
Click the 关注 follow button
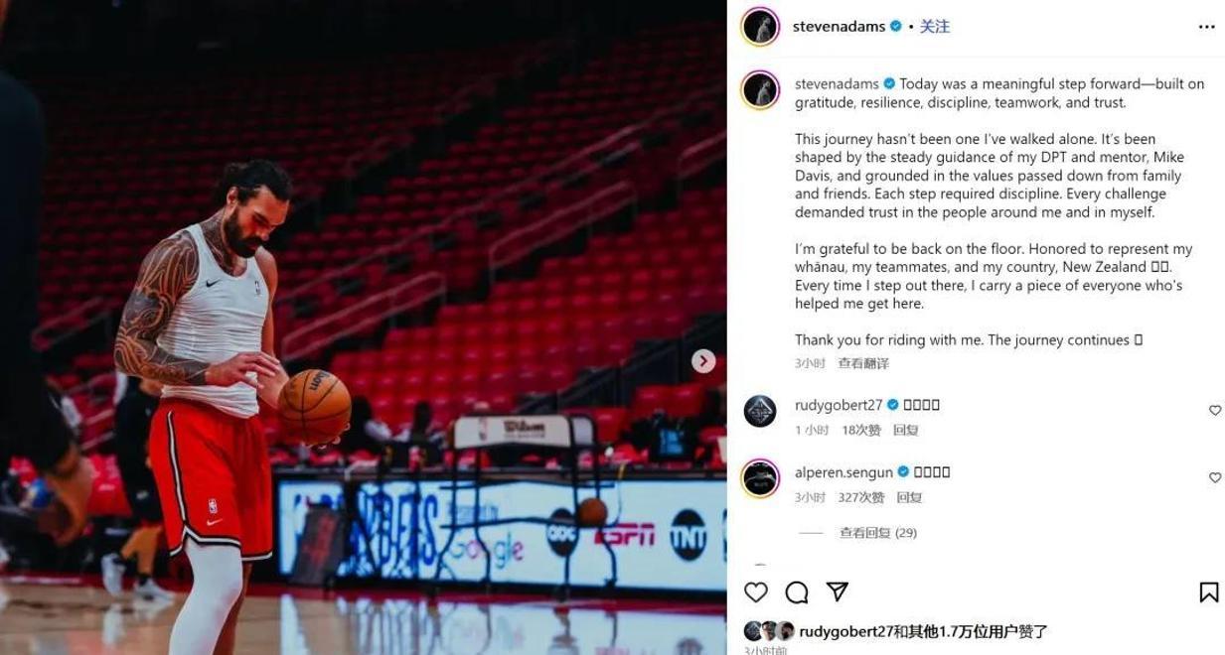coord(935,27)
